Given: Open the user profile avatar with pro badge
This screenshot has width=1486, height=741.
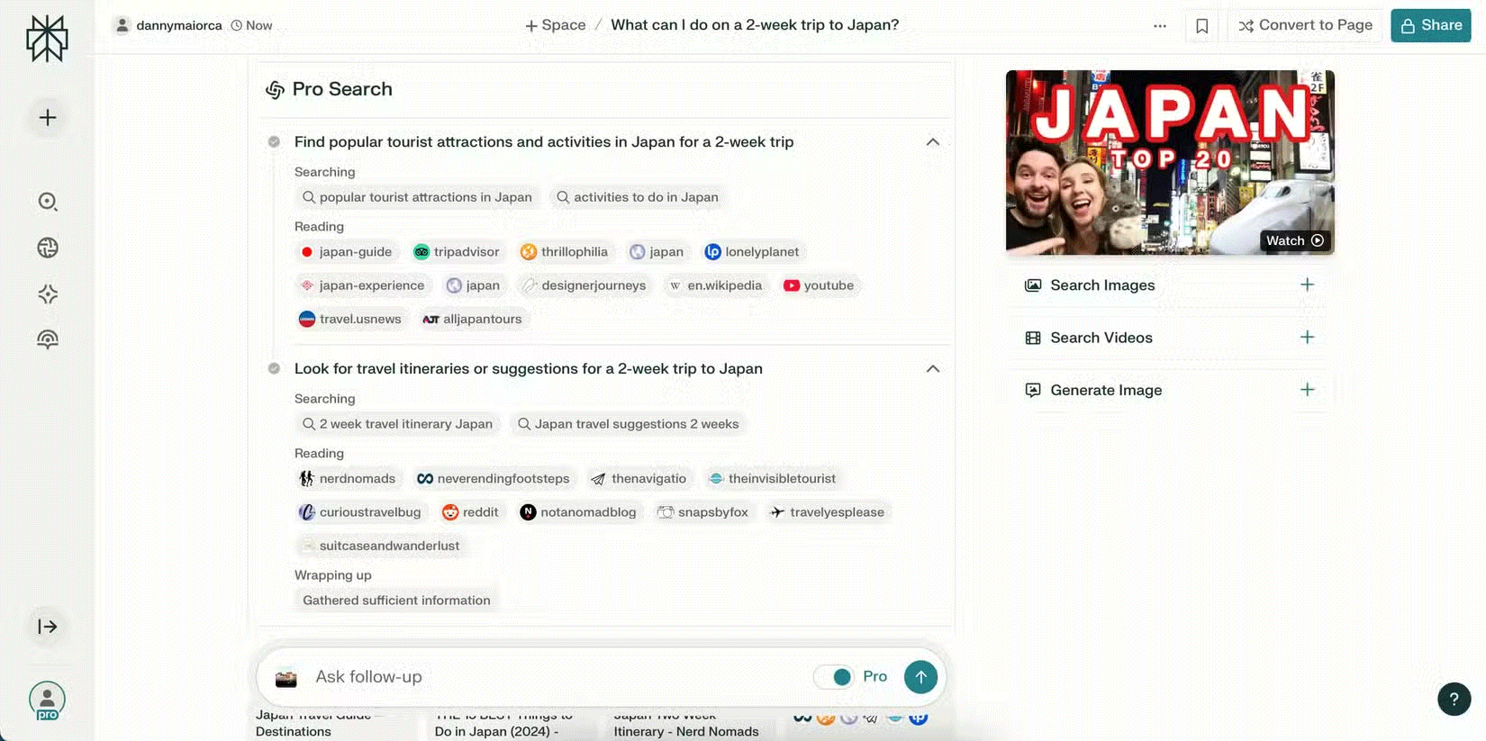Looking at the screenshot, I should [47, 700].
